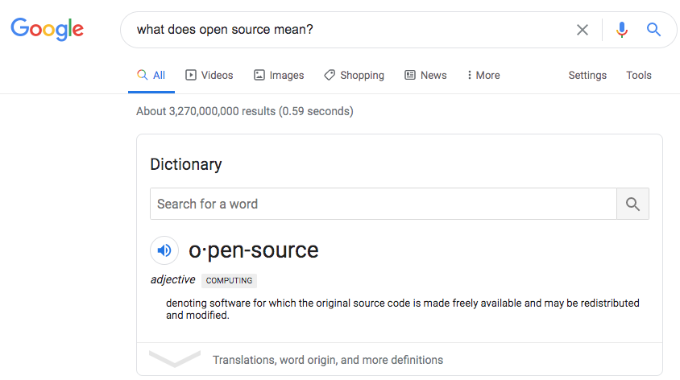
Task: Click the blue search magnifier icon
Action: point(653,30)
